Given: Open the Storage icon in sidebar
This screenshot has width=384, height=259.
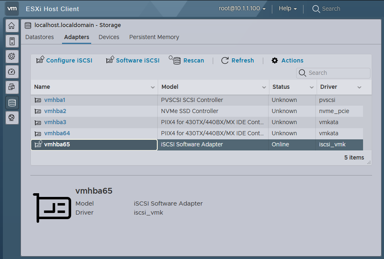Looking at the screenshot, I should coord(12,103).
